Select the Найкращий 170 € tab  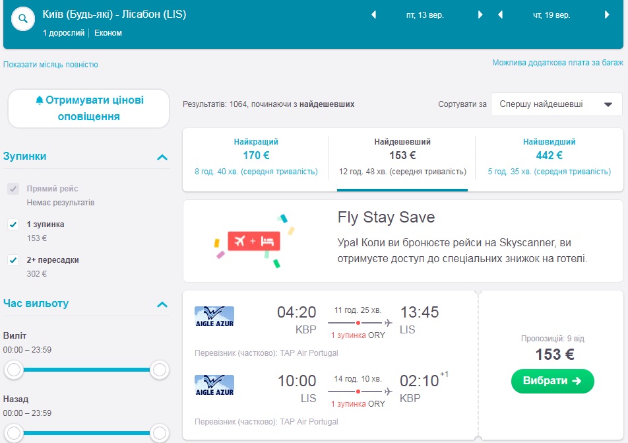tap(256, 156)
